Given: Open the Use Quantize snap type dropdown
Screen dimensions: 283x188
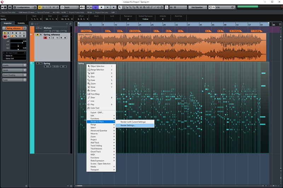Looking at the screenshot, I should pyautogui.click(x=198, y=7).
